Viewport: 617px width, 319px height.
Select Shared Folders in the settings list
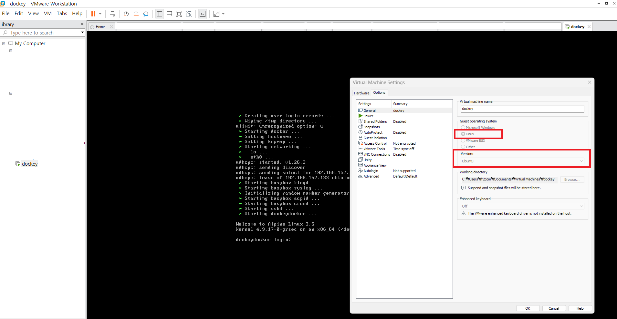point(404,121)
